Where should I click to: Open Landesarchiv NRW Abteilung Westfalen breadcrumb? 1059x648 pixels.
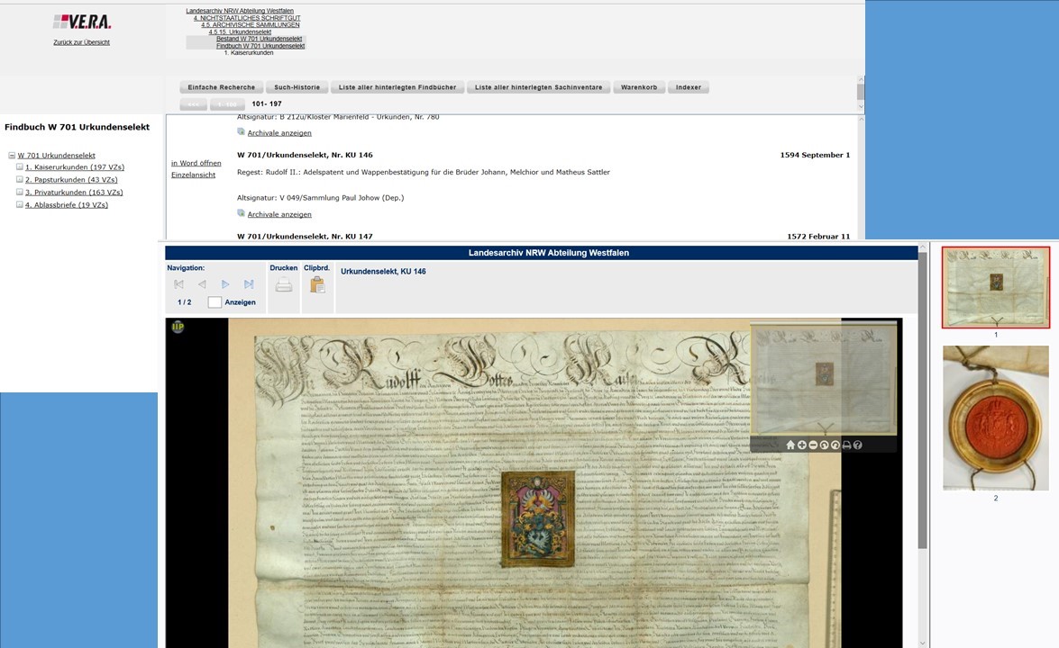pyautogui.click(x=240, y=11)
